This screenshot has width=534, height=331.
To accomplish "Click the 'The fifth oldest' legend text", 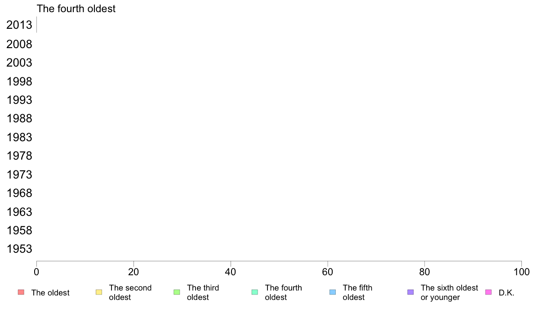I will pos(357,292).
